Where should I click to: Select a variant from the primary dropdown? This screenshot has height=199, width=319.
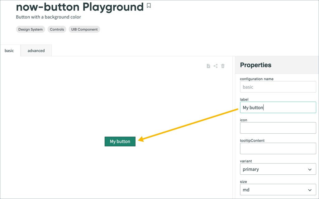coord(278,169)
